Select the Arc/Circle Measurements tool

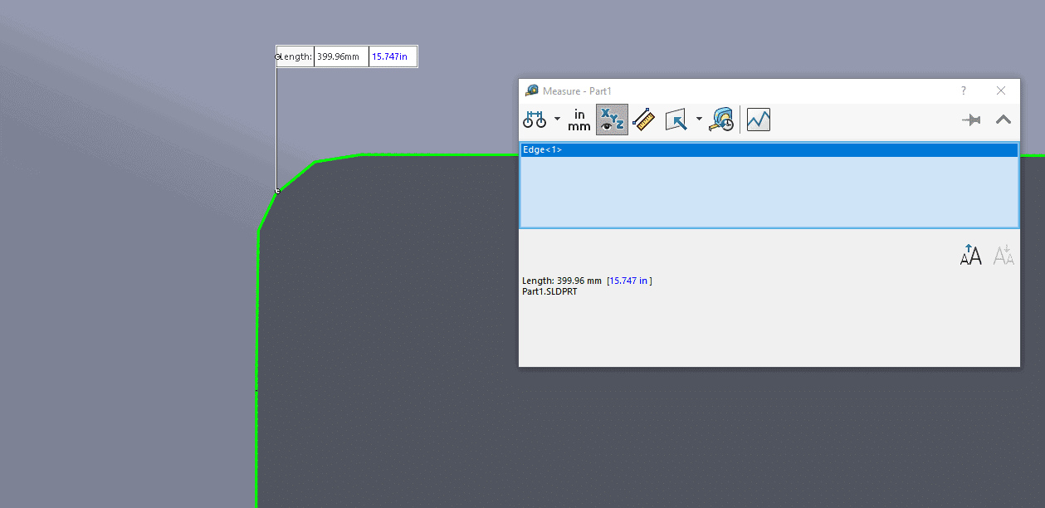(x=534, y=119)
